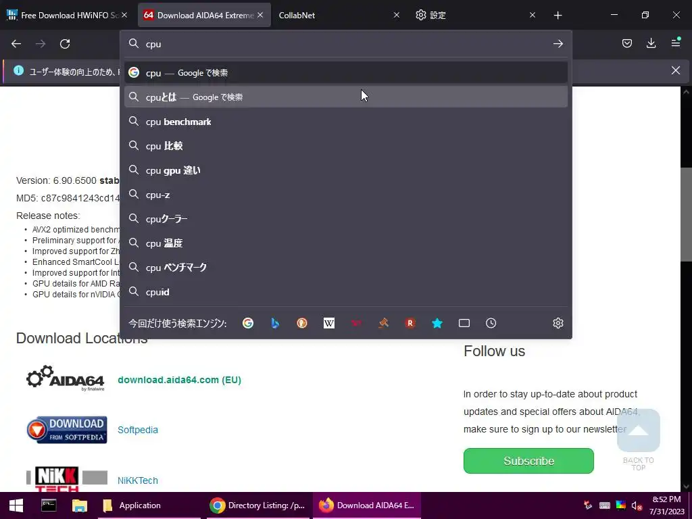692x519 pixels.
Task: Close the AIDA64 Extreme tab
Action: [260, 15]
